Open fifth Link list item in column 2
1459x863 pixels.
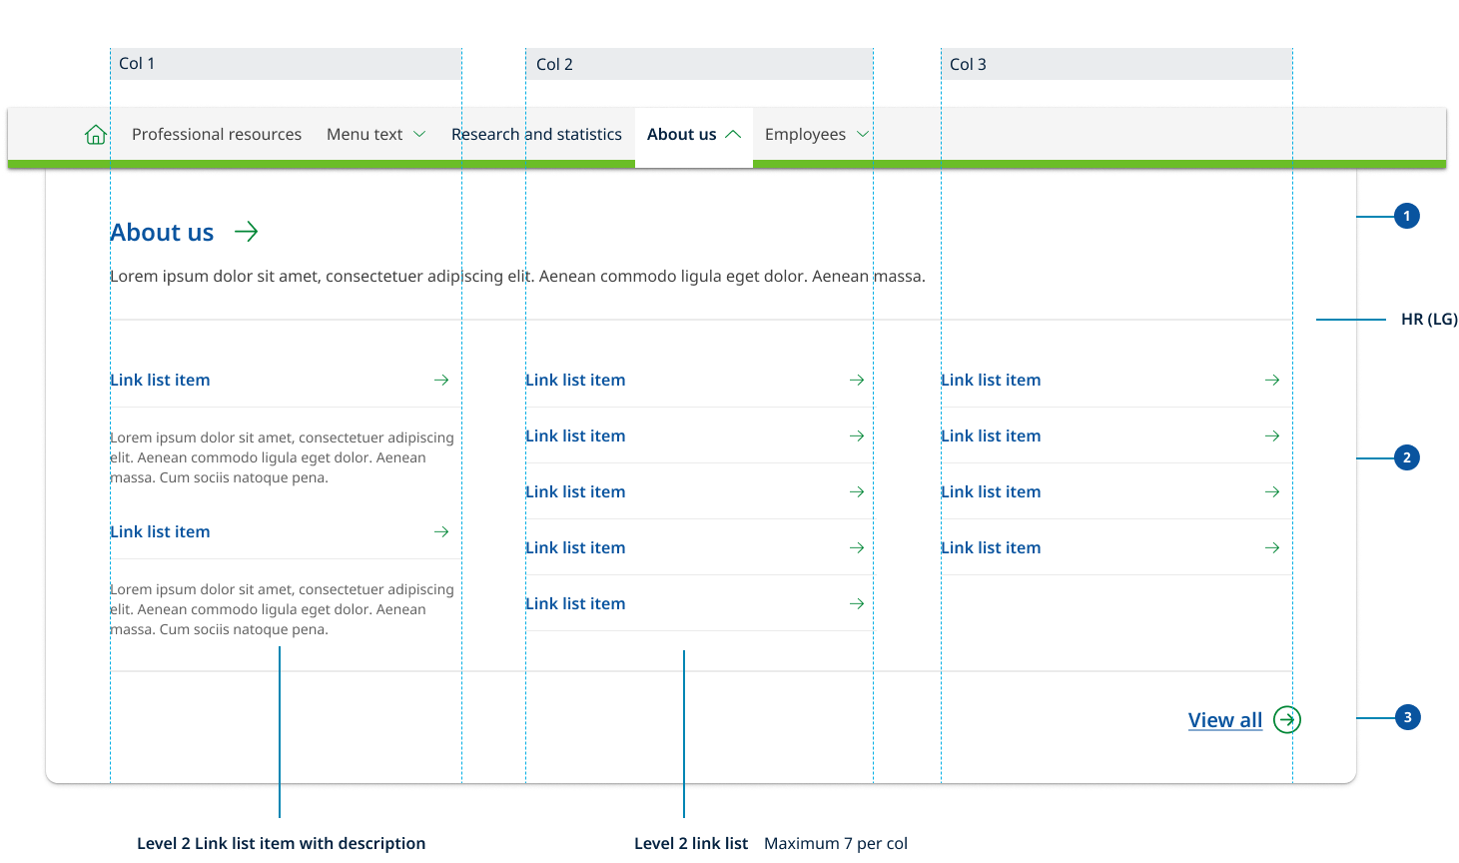(575, 604)
